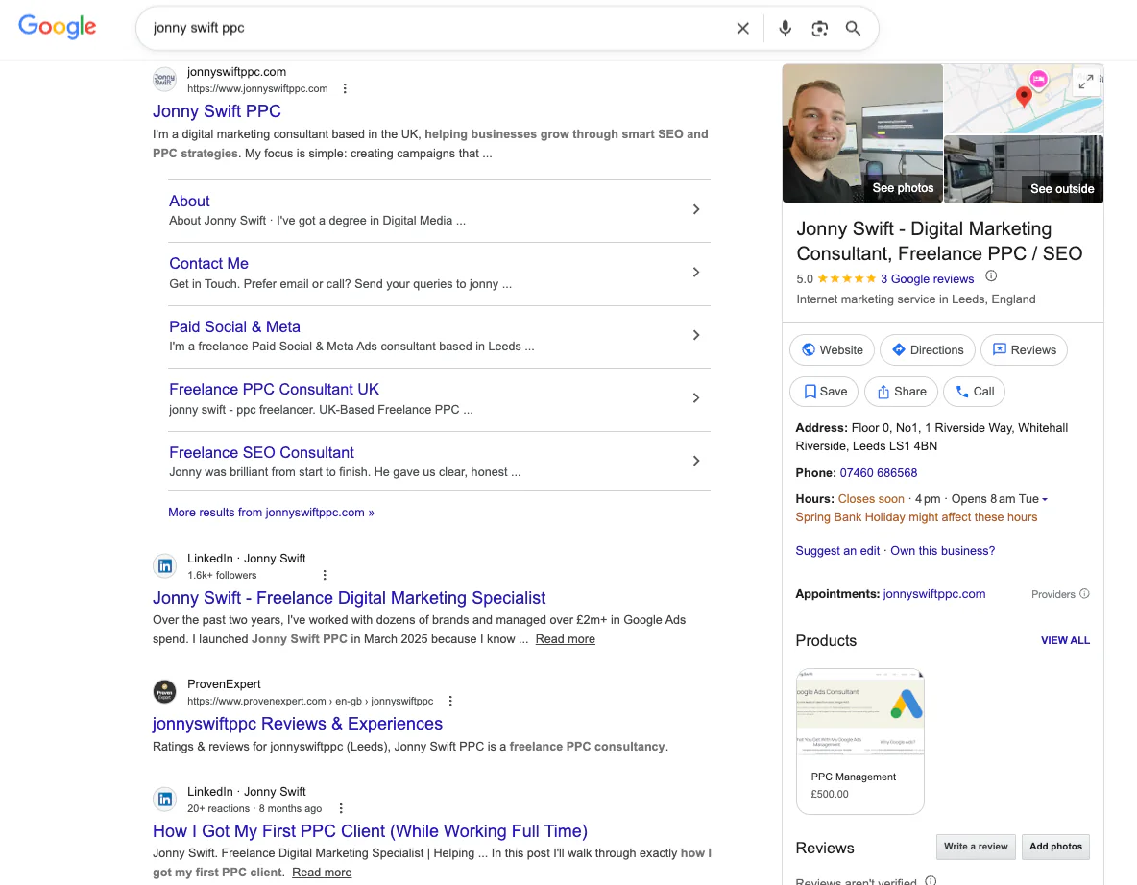This screenshot has height=885, width=1137.
Task: Open three-dot menu next to 8 months ago
Action: (x=341, y=808)
